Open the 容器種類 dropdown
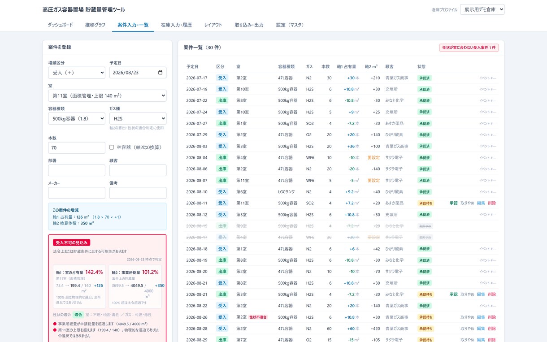Viewport: 547px width, 342px height. [77, 118]
